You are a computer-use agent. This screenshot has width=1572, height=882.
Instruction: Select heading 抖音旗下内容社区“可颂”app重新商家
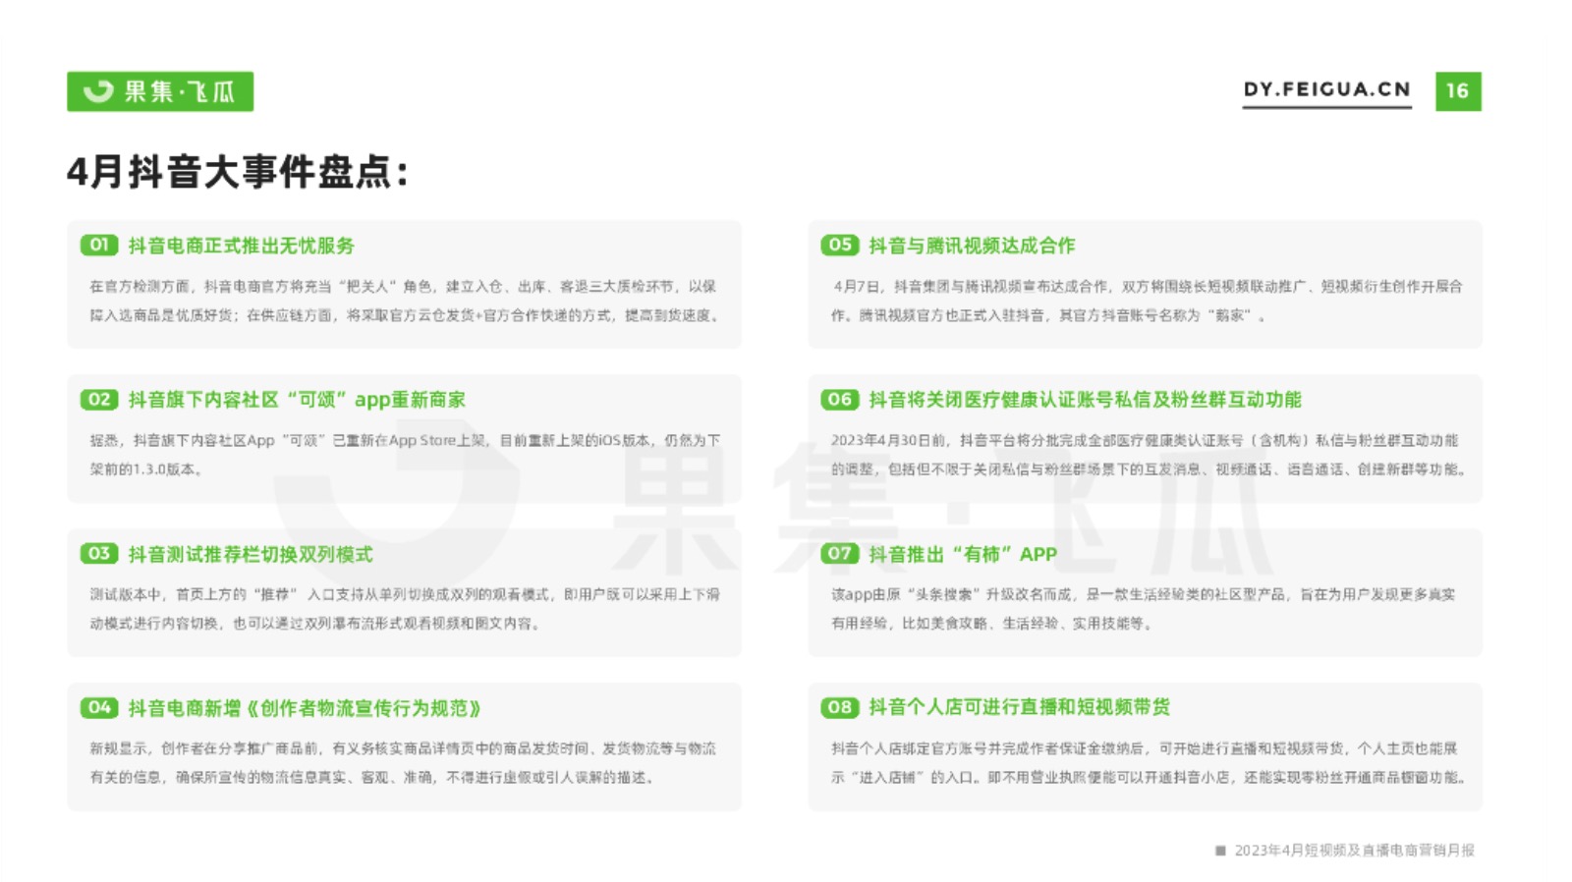click(x=297, y=400)
